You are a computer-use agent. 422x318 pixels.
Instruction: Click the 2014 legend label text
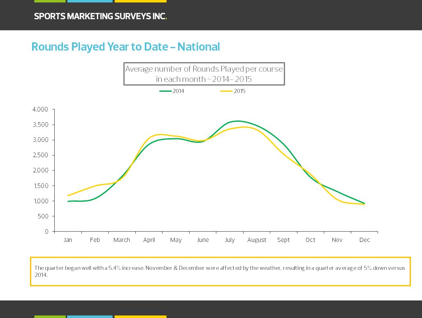tap(178, 91)
